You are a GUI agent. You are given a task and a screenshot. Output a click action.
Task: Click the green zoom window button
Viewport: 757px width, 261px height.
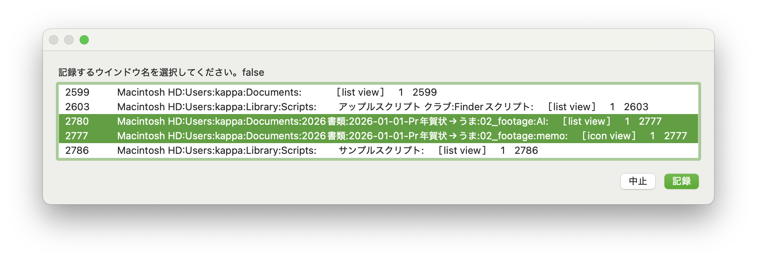(84, 40)
